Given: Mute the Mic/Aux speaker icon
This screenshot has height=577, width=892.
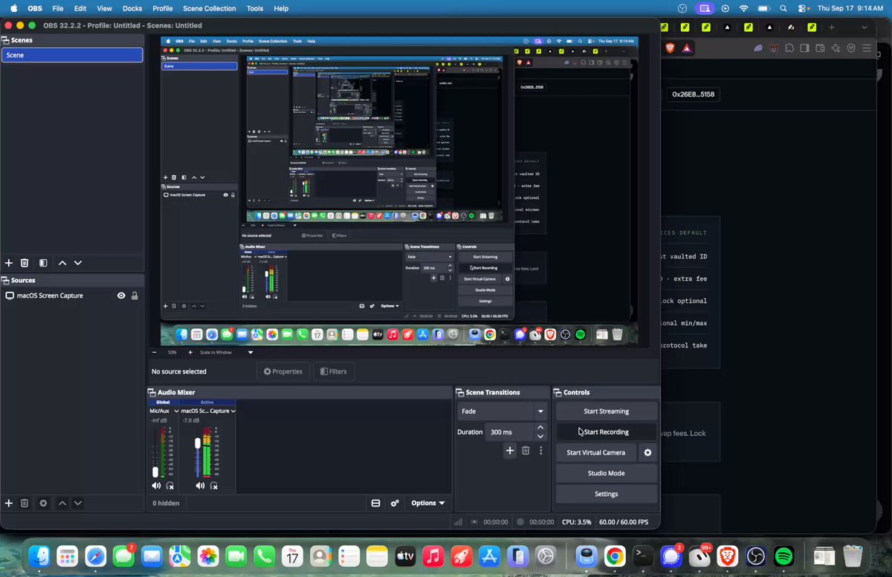Looking at the screenshot, I should click(x=156, y=486).
